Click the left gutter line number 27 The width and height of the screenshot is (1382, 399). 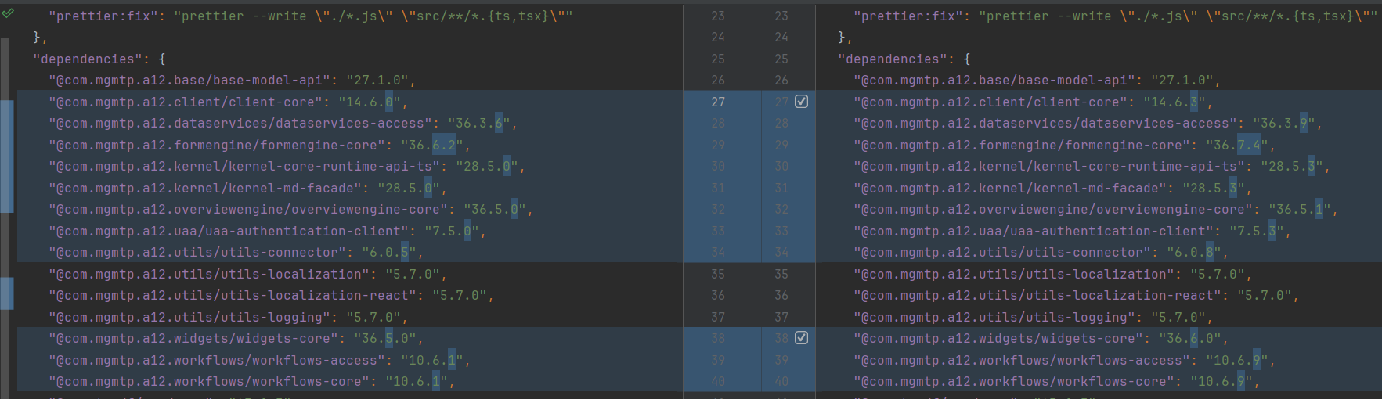point(718,102)
